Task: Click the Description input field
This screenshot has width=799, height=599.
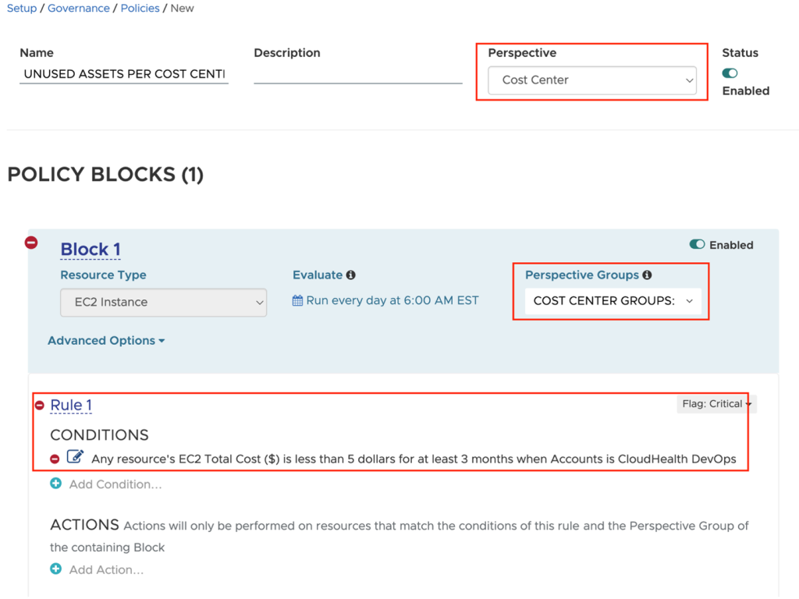Action: (x=358, y=74)
